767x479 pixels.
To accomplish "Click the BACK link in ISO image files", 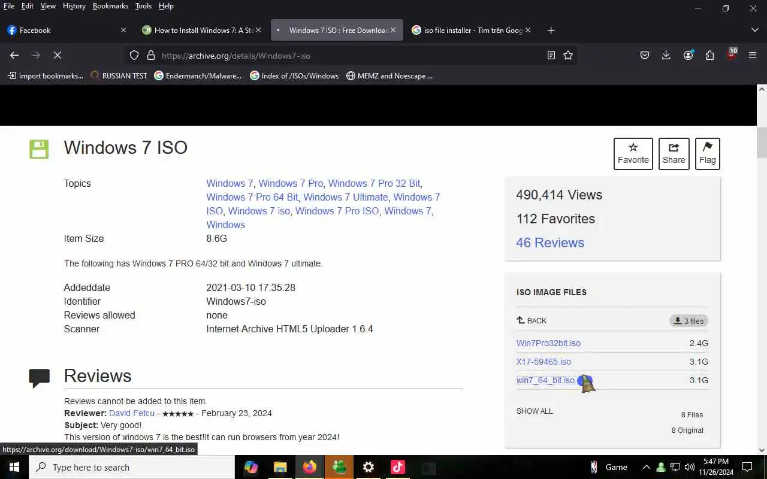I will pos(532,321).
